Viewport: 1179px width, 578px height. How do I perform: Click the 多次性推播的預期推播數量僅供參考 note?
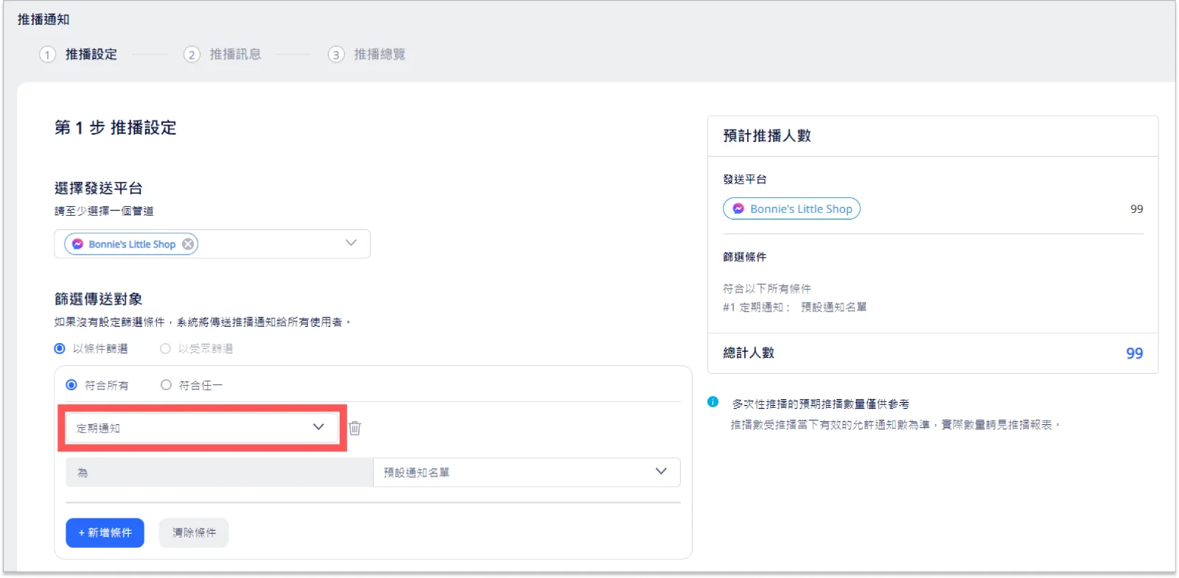tap(820, 404)
